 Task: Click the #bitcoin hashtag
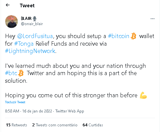click(x=119, y=36)
